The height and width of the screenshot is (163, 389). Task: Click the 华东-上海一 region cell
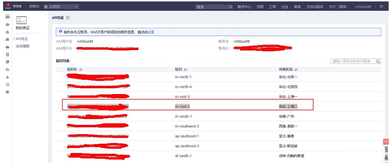click(288, 97)
